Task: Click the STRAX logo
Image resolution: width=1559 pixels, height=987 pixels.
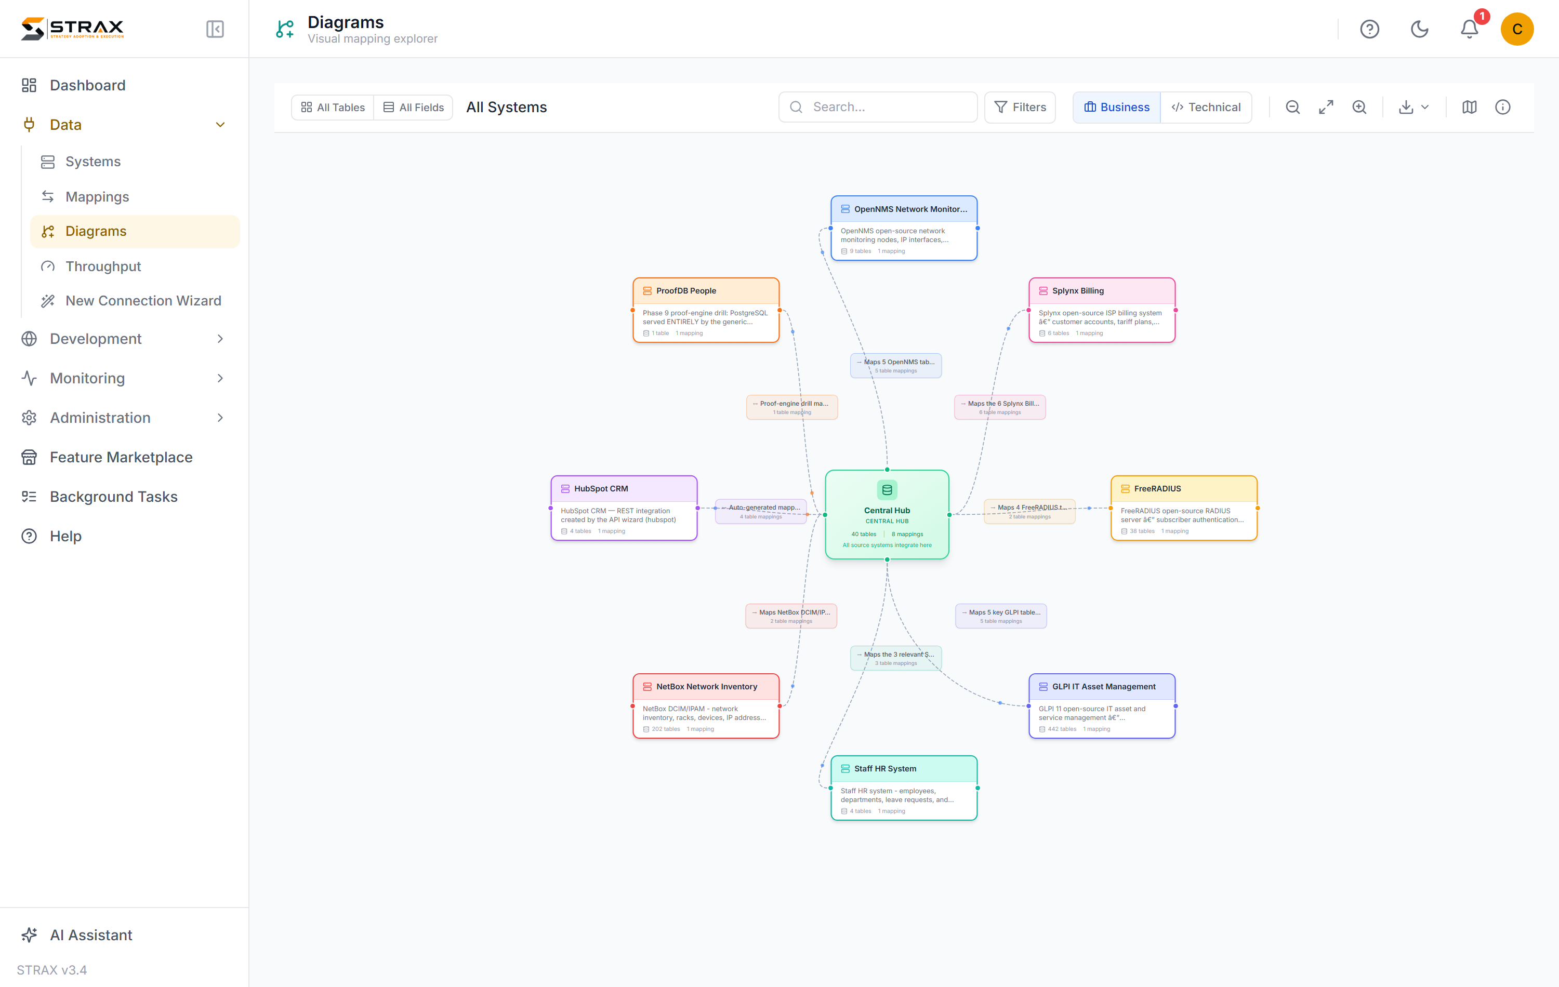Action: pyautogui.click(x=73, y=29)
